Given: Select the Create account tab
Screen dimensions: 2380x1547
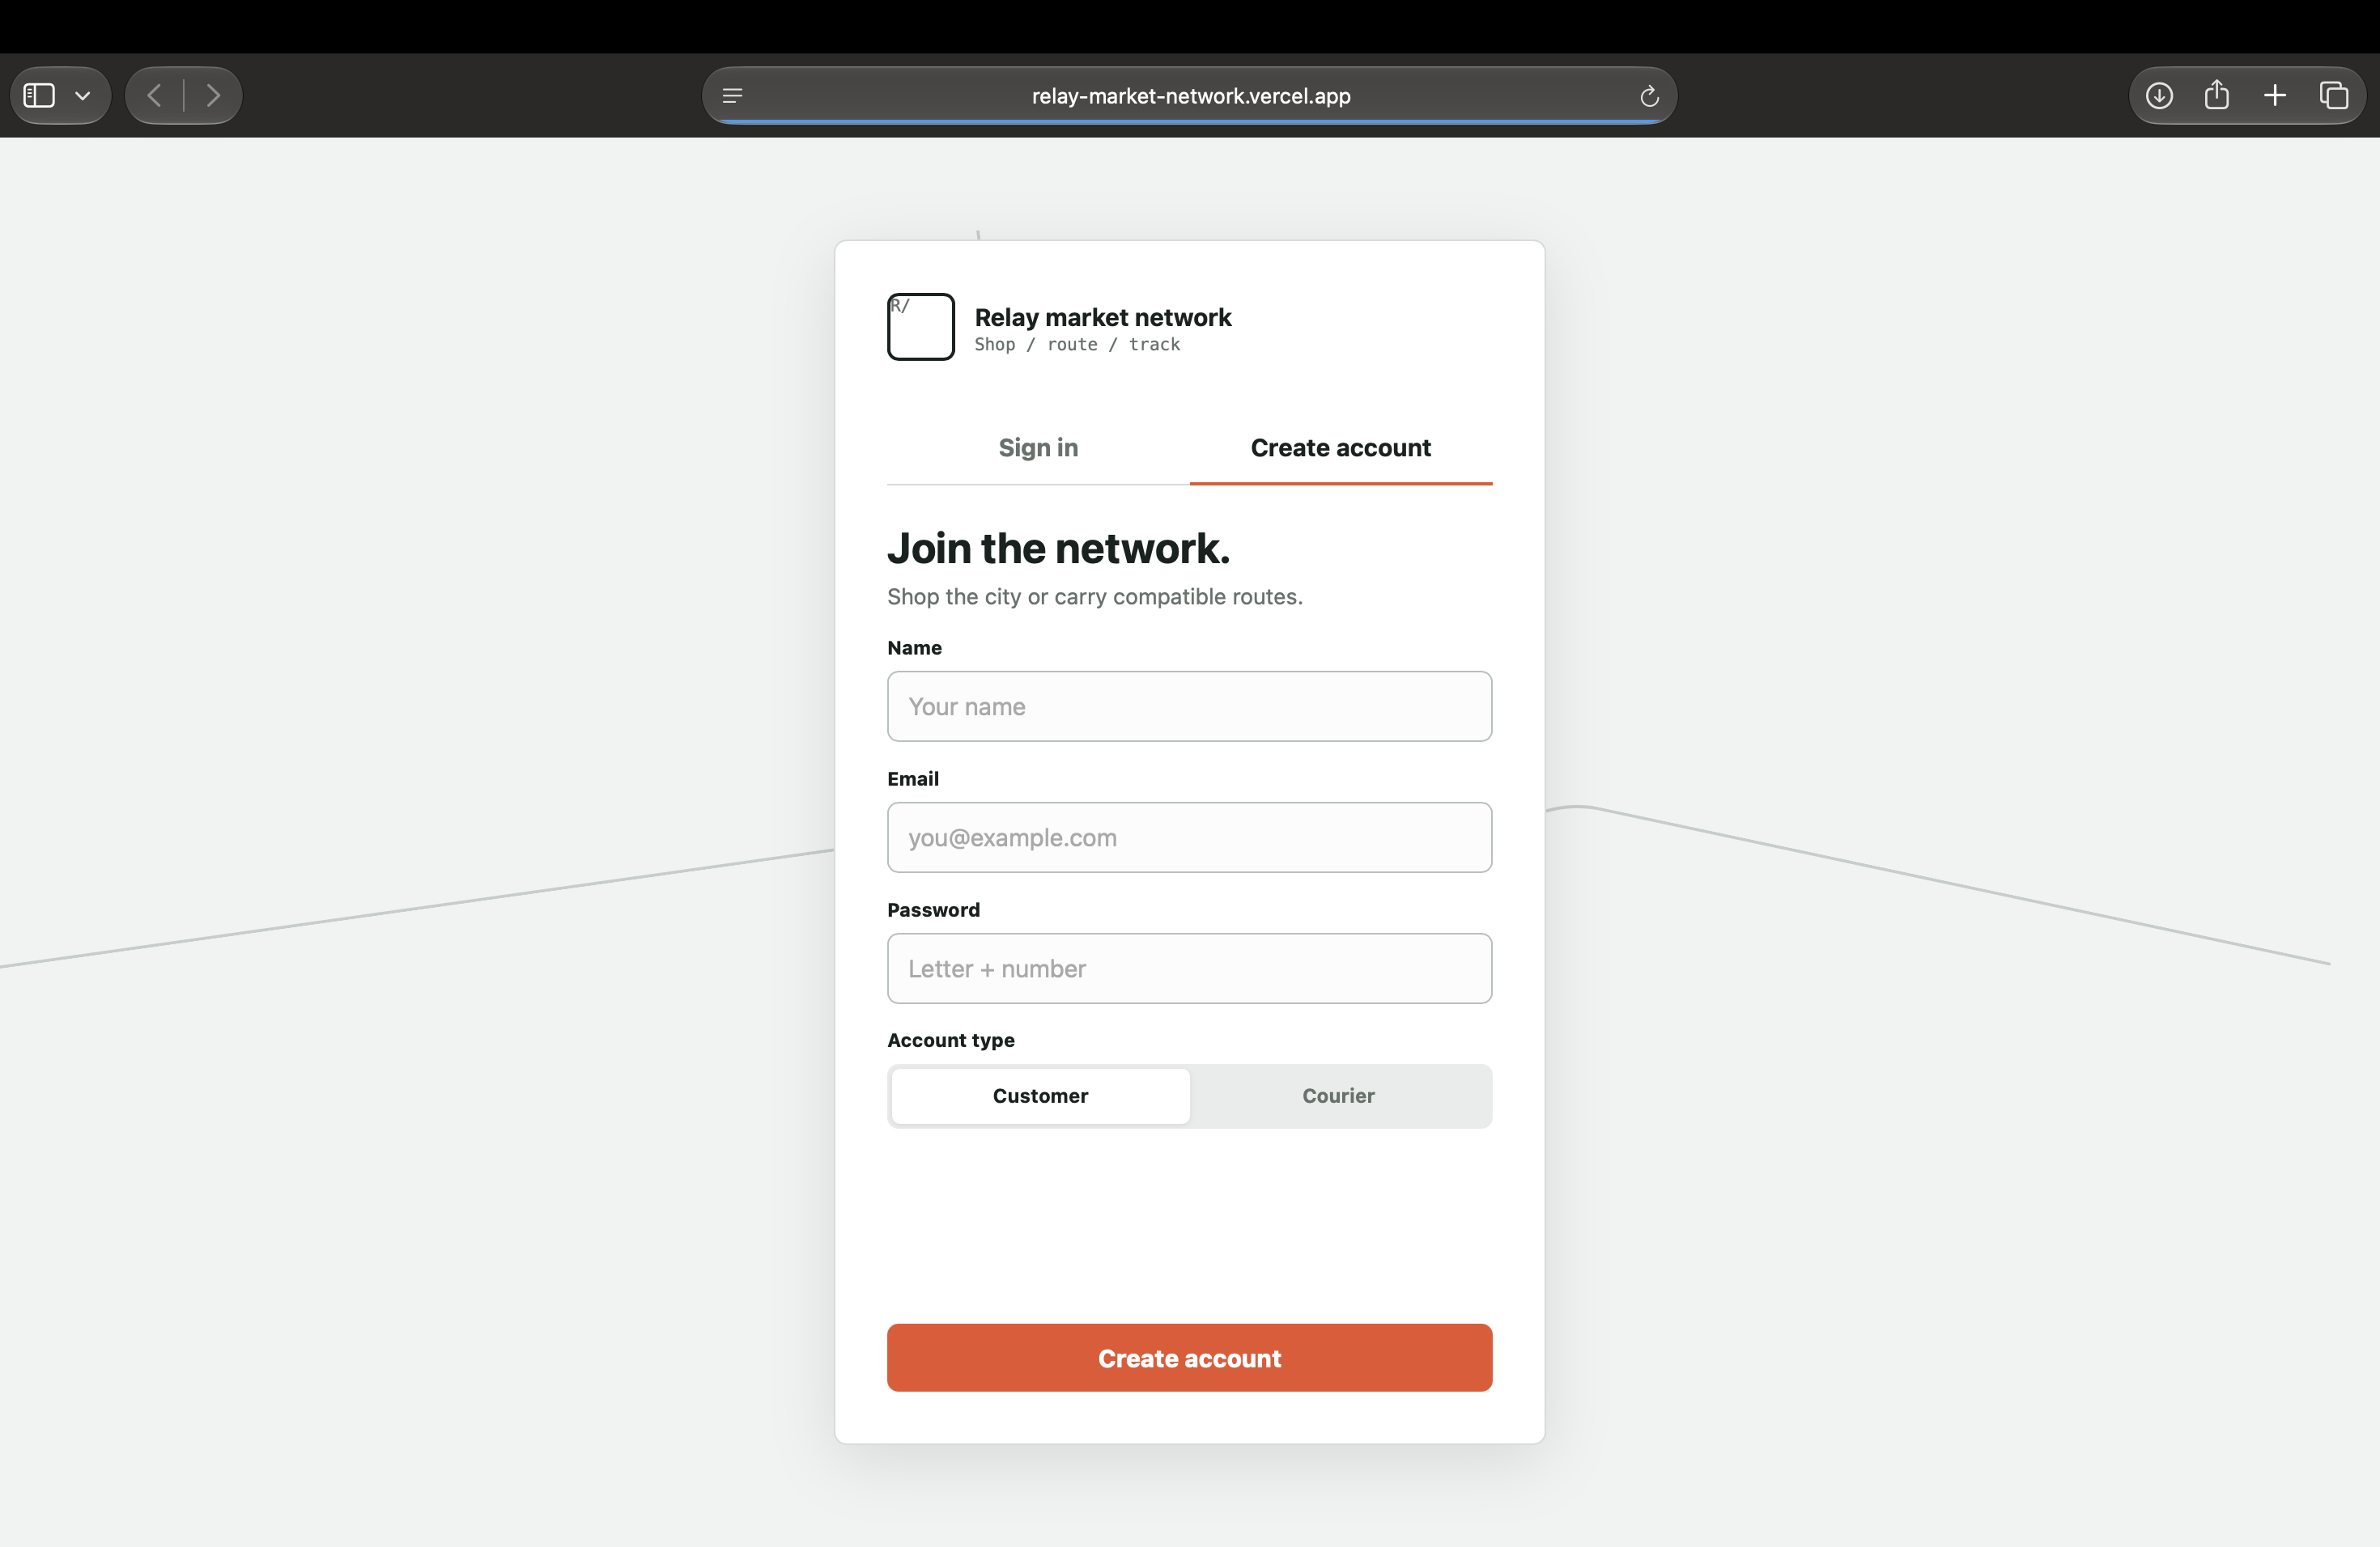Looking at the screenshot, I should [1341, 447].
